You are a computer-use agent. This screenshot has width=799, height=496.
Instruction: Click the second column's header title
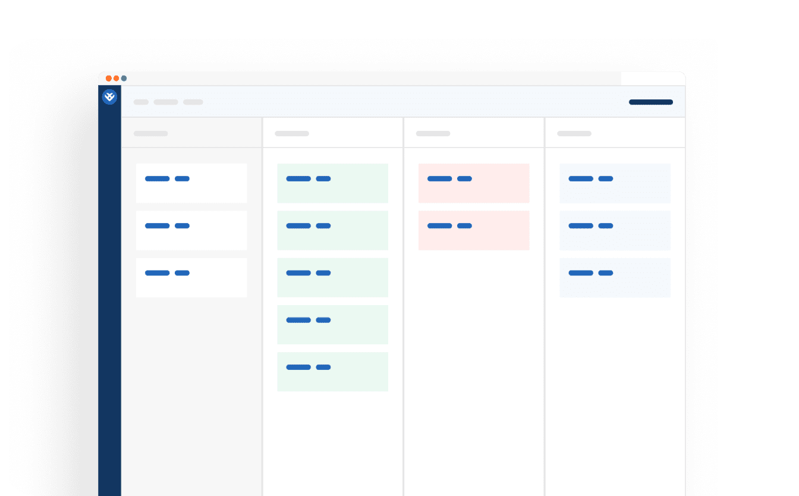click(292, 134)
